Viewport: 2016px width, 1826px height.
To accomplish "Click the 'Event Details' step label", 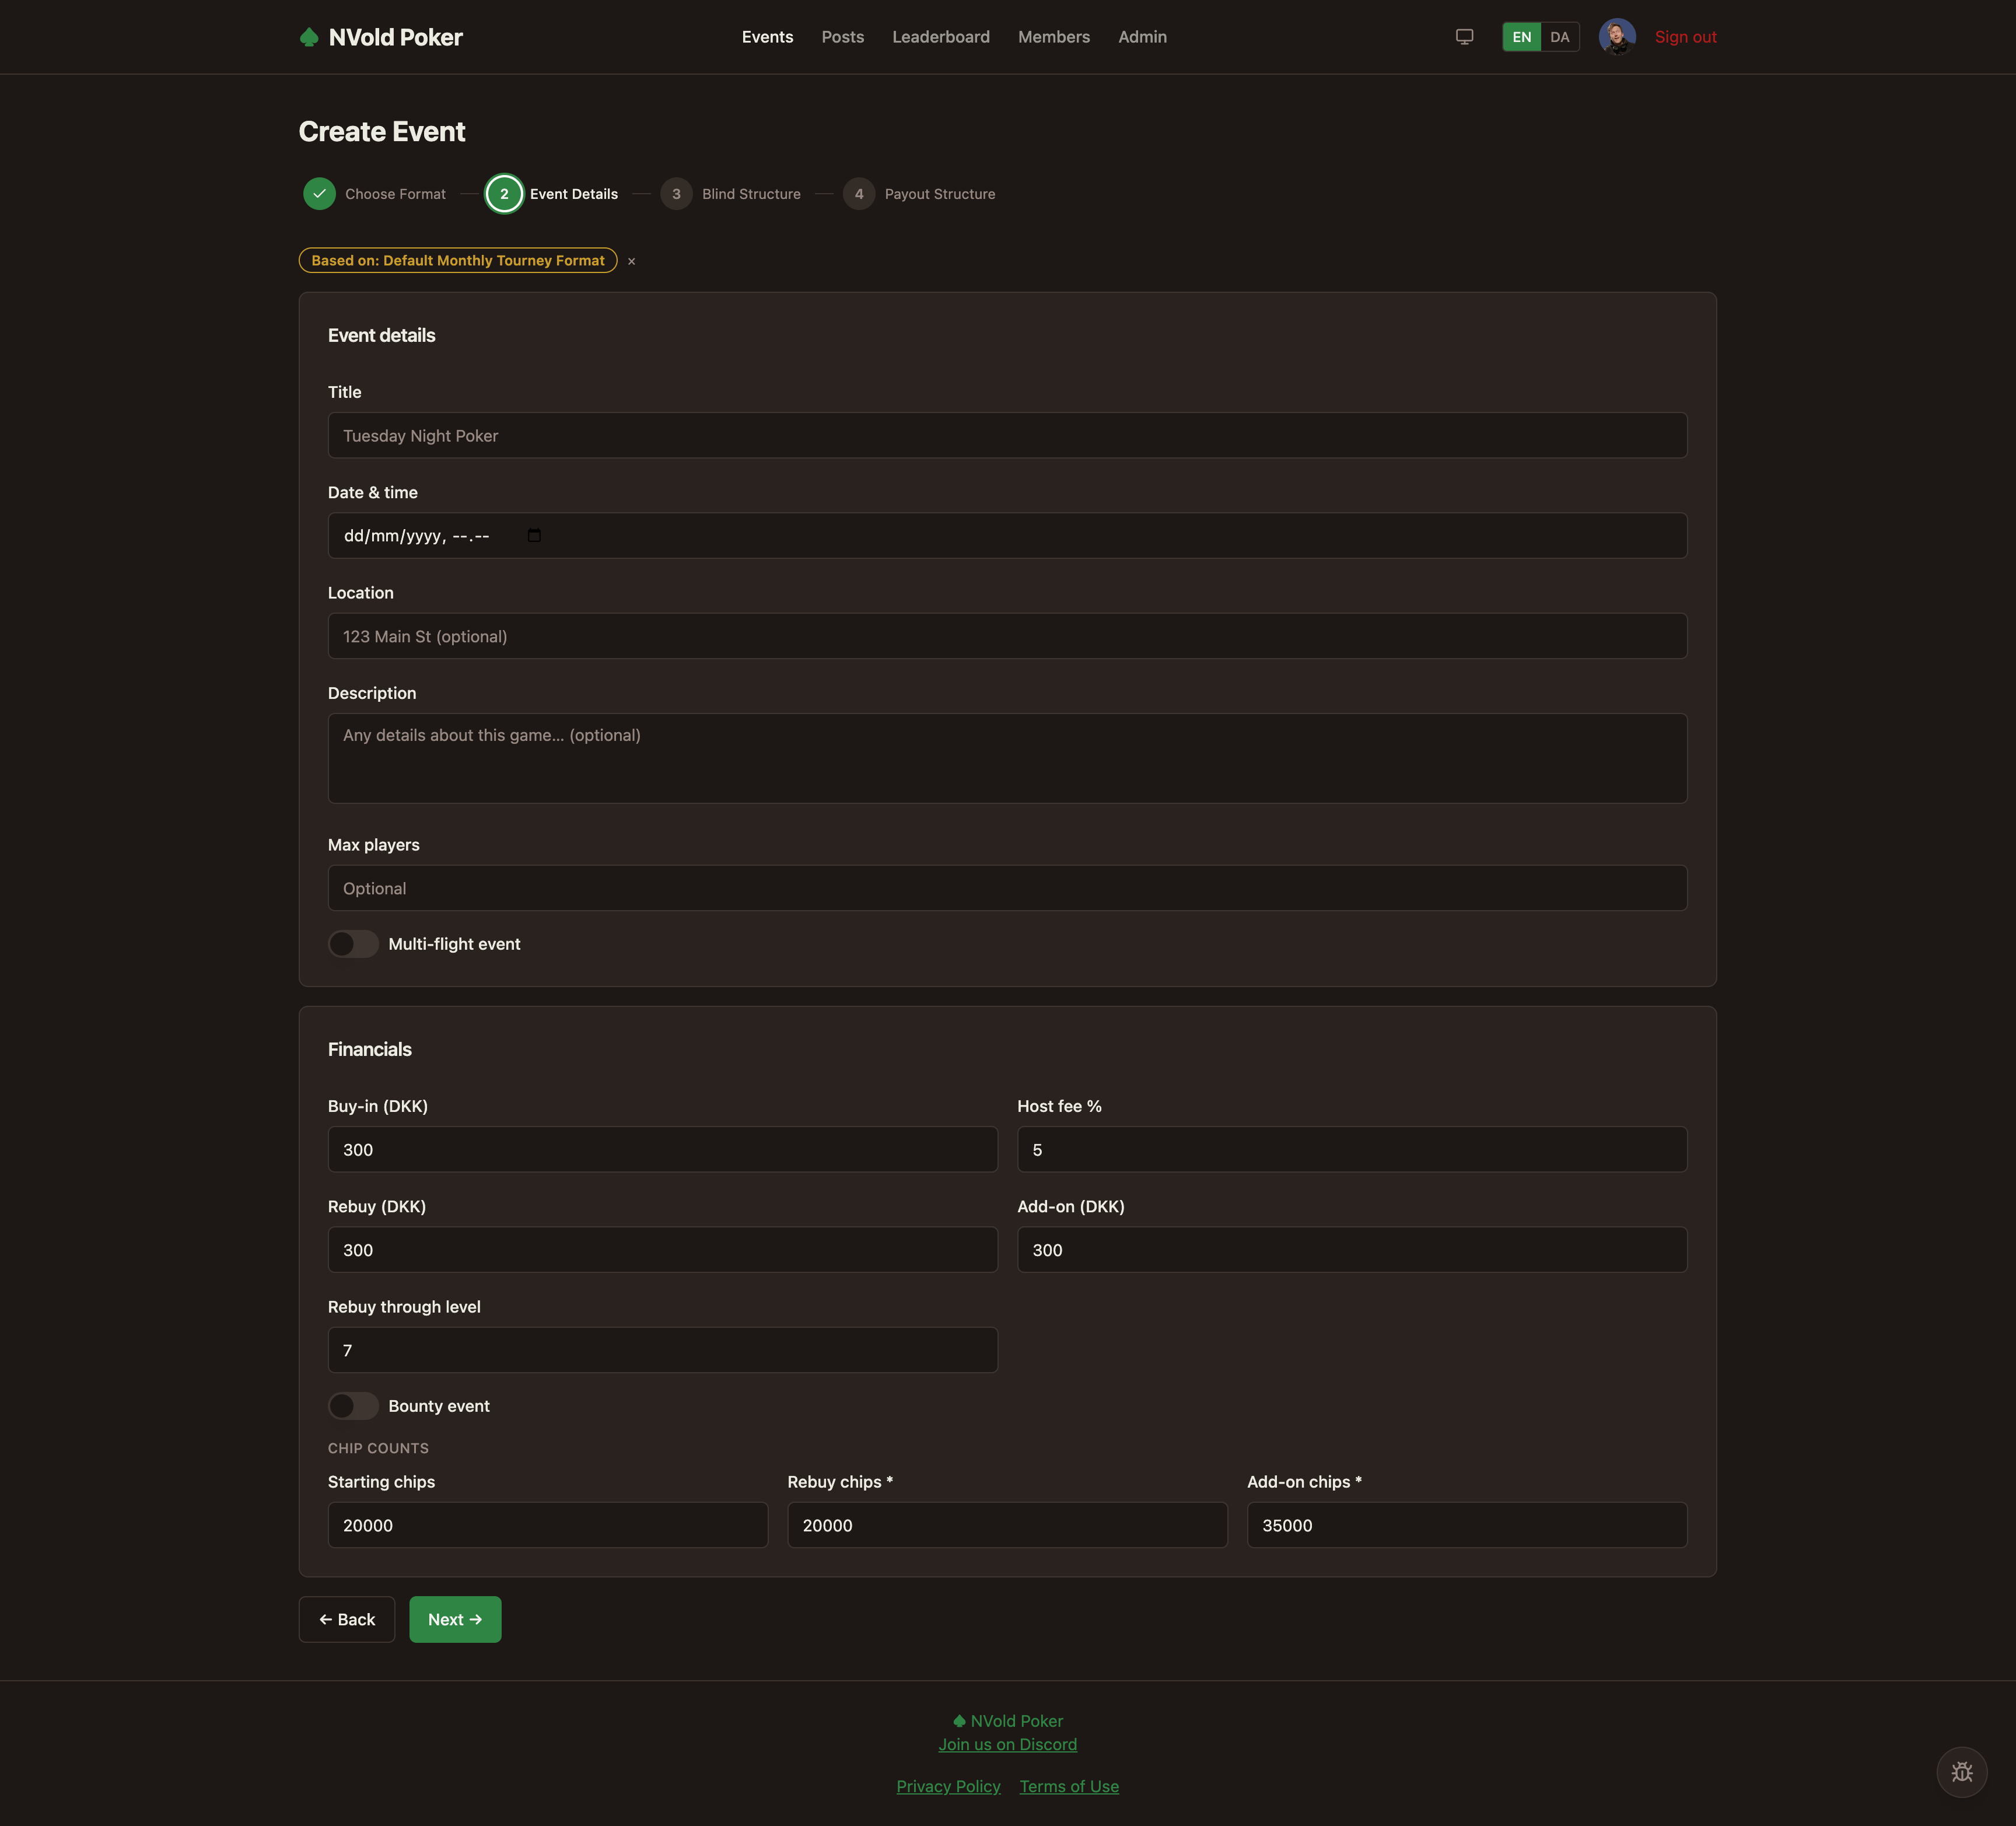I will (574, 194).
